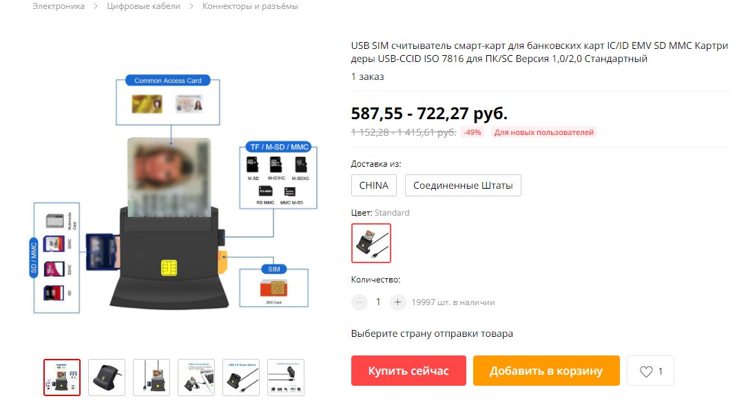Click the Купить сейчас button
The image size is (737, 414).
[x=408, y=371]
